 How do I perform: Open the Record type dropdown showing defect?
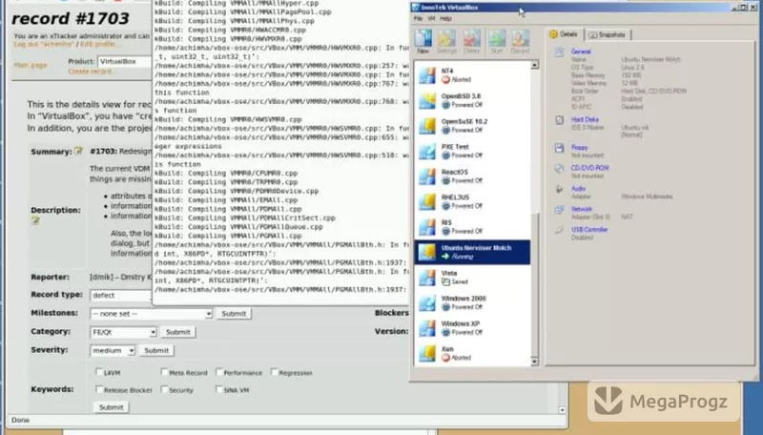click(x=121, y=296)
